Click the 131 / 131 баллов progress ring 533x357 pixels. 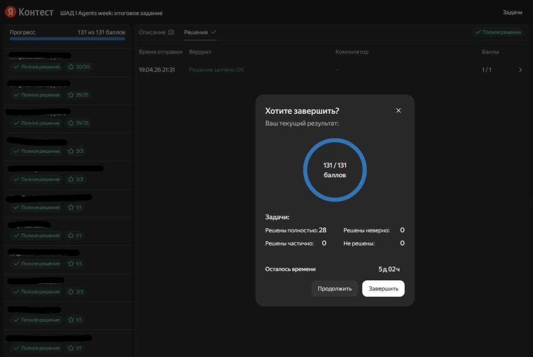point(335,170)
